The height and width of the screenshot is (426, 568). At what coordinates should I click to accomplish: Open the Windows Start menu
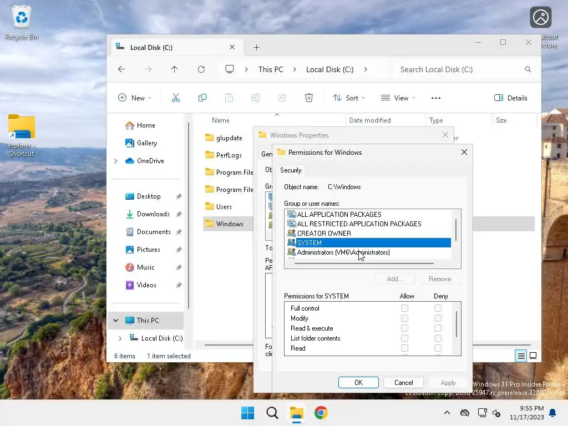(x=248, y=413)
